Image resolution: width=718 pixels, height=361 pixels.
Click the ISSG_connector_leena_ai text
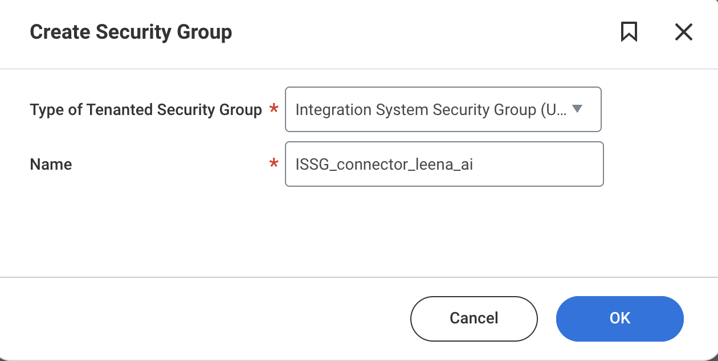(x=384, y=165)
